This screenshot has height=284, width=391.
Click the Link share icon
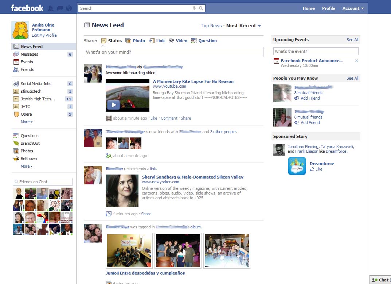tap(152, 41)
